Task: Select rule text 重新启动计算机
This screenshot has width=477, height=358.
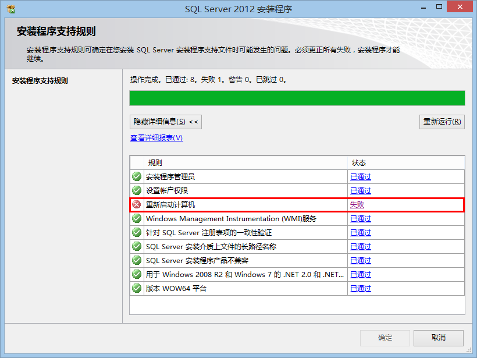Action: (x=170, y=204)
